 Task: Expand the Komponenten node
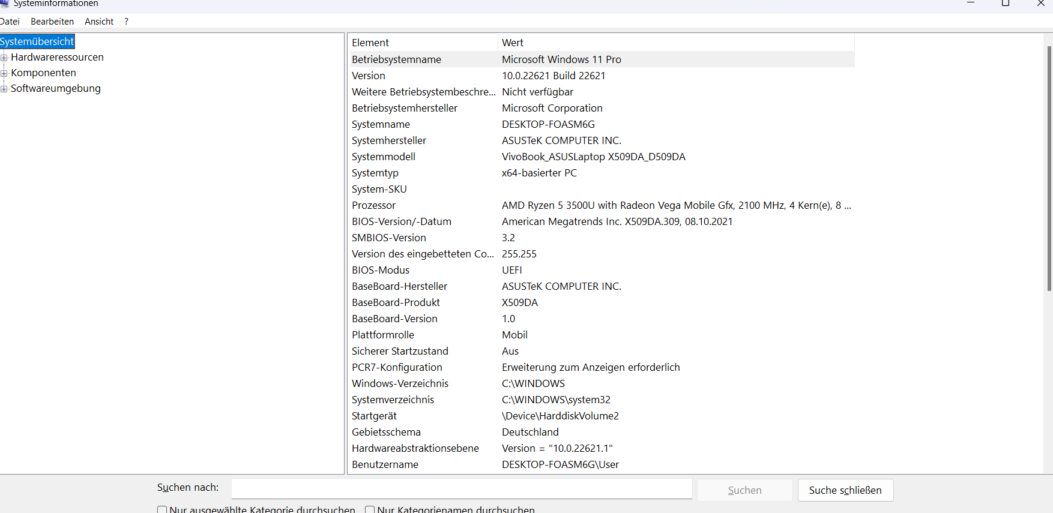[x=4, y=73]
